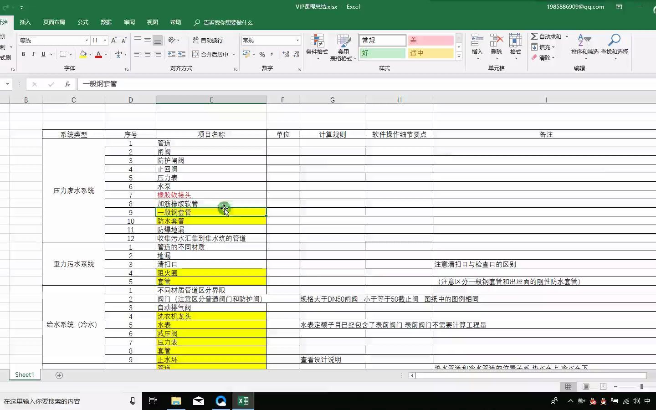Apply the 差 red cell style

[430, 41]
